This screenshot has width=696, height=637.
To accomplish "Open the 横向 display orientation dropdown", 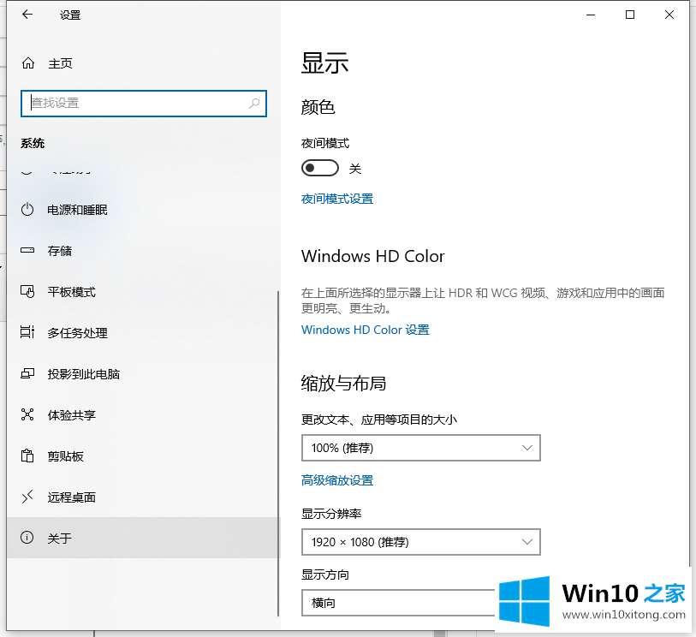I will click(x=398, y=603).
